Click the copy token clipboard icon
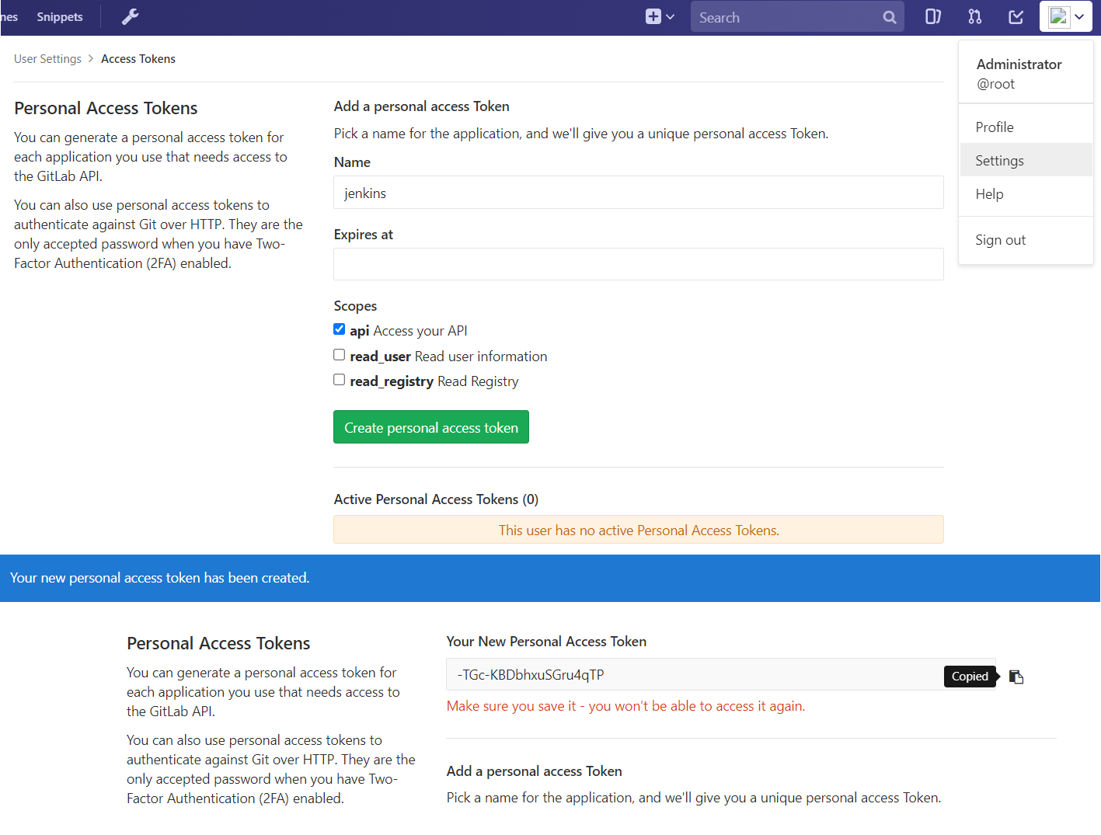The image size is (1101, 835). coord(1016,677)
